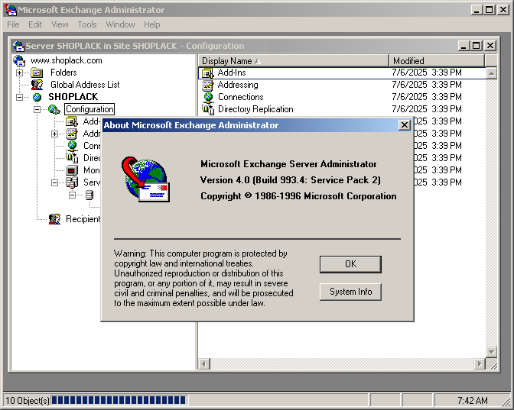This screenshot has height=410, width=514.
Task: Click the Monitors icon in tree
Action: (72, 170)
